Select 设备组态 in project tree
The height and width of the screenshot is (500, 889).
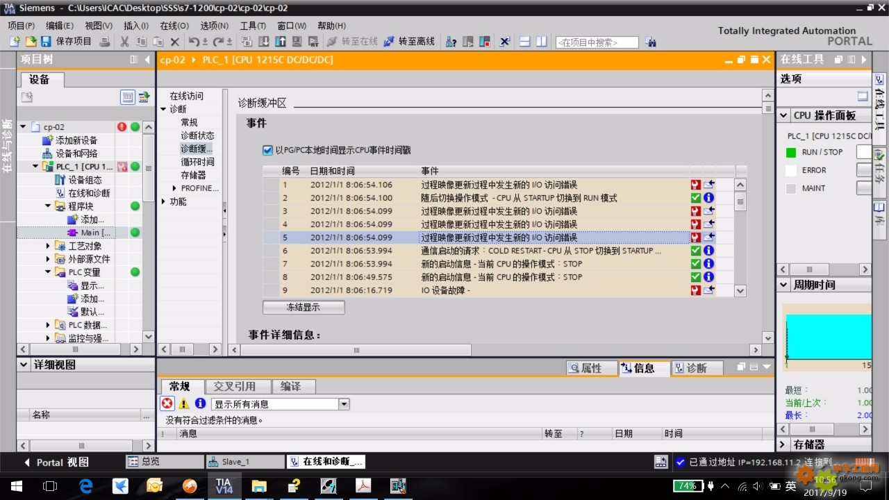[x=85, y=180]
